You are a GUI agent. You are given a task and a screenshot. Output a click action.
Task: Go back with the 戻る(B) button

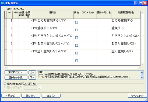coord(11,96)
